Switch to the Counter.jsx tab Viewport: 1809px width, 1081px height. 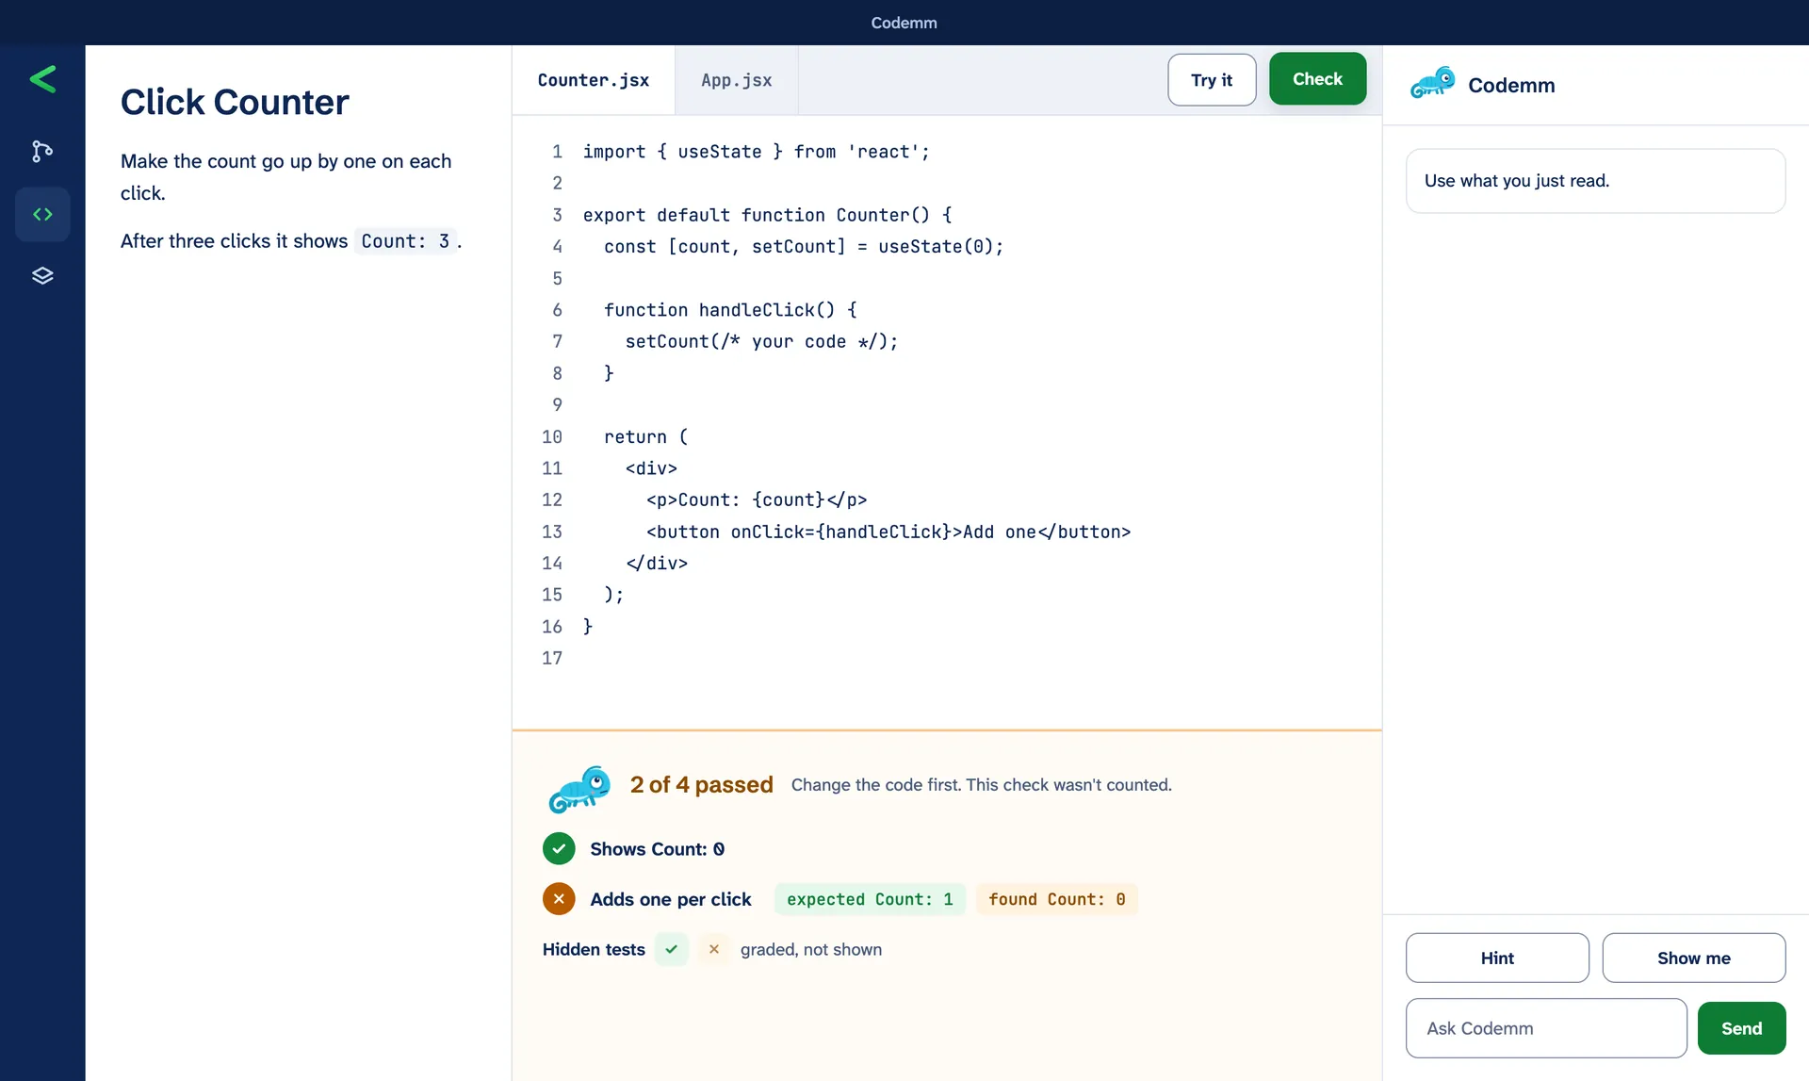(x=594, y=80)
